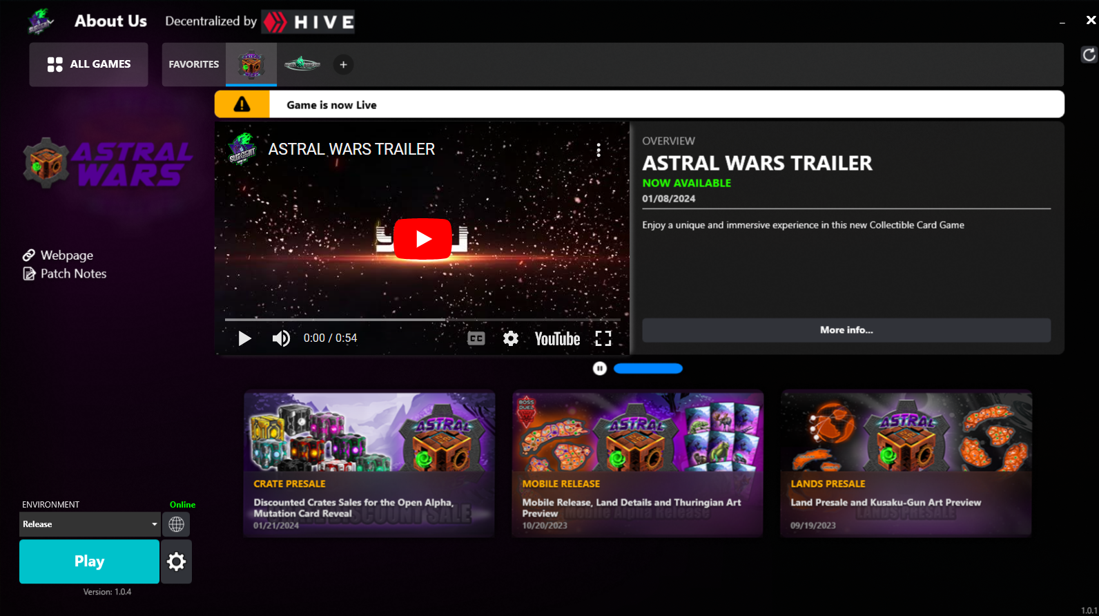1099x616 pixels.
Task: Toggle closed captions on the video
Action: pyautogui.click(x=476, y=338)
